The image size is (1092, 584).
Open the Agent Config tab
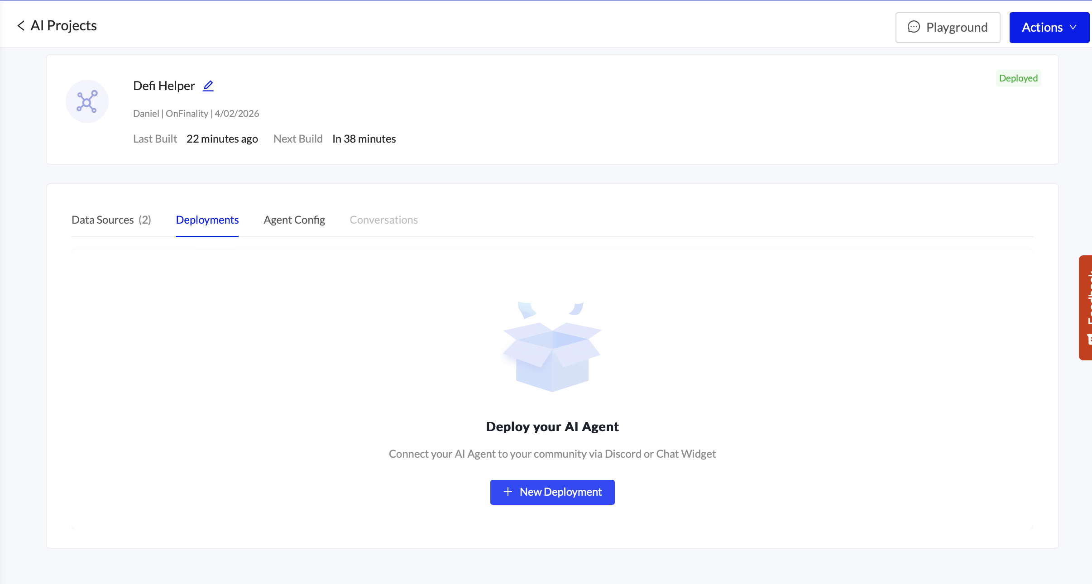(x=294, y=220)
